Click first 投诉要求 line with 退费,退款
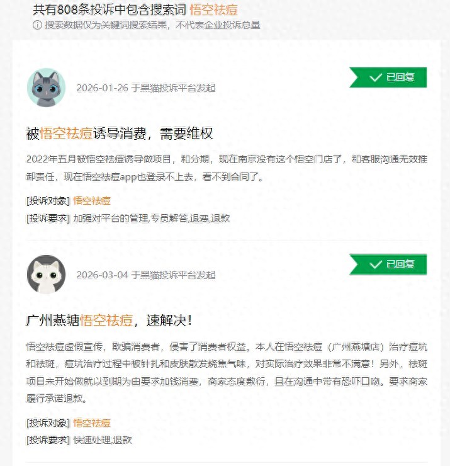The height and width of the screenshot is (466, 450). click(x=128, y=219)
